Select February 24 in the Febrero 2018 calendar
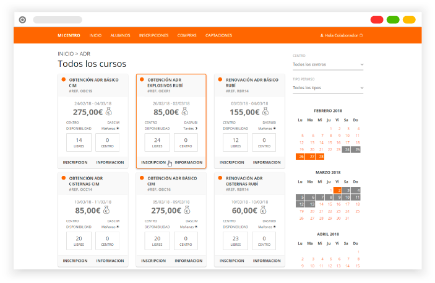Screen dimensions: 435x283 tap(346, 150)
